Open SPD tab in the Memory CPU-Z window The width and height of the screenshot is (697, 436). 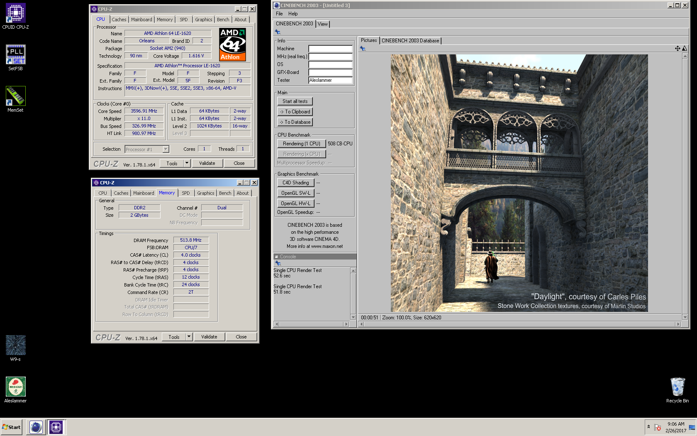186,193
